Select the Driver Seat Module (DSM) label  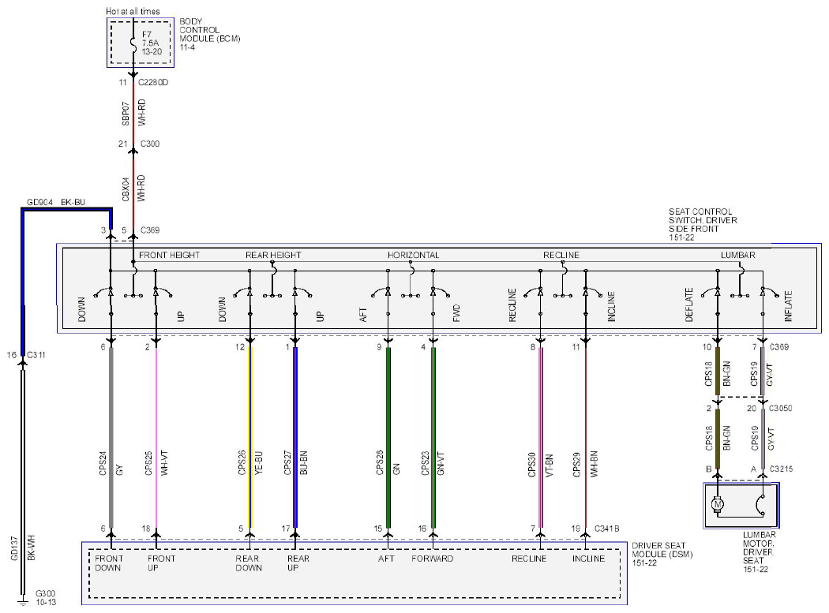tap(662, 554)
